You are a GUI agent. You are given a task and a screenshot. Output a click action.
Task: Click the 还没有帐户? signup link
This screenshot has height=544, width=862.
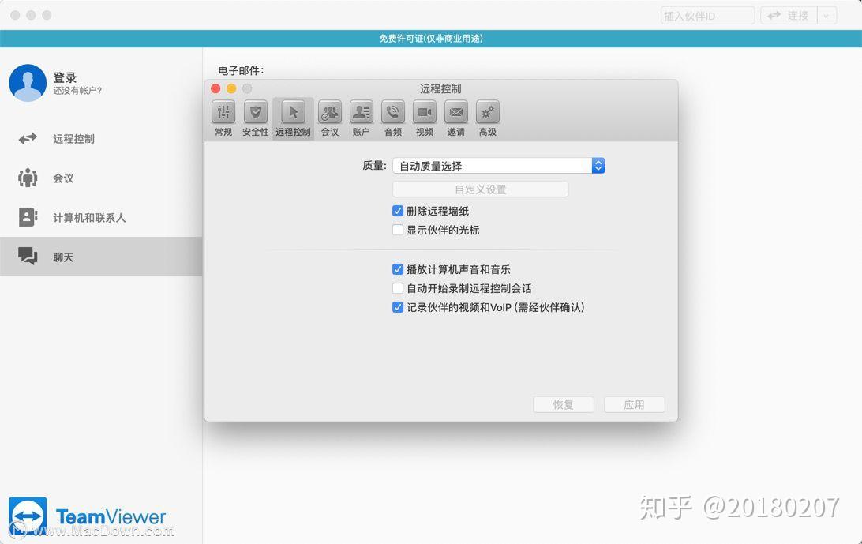(x=77, y=91)
